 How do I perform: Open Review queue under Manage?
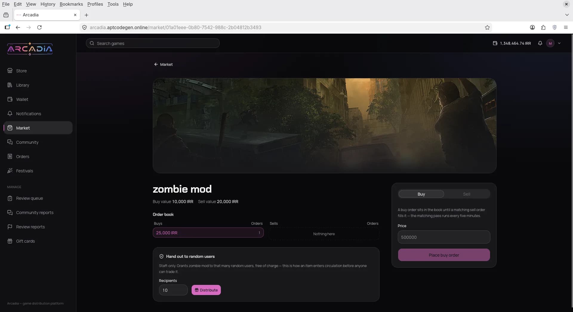(x=38, y=198)
